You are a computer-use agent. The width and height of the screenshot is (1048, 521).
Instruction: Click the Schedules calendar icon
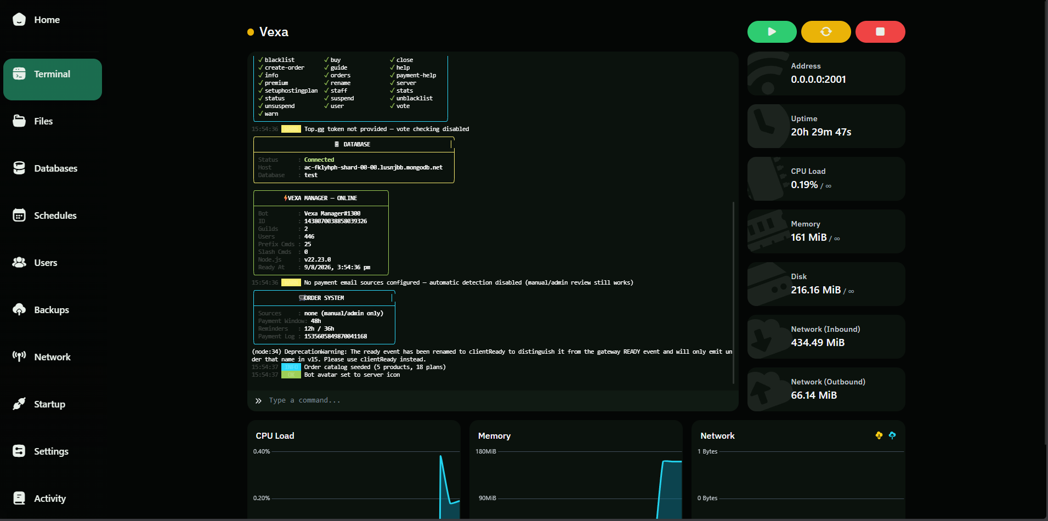19,216
